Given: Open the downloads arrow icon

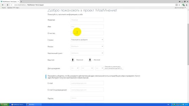Looking at the screenshot, I should click(187, 5).
